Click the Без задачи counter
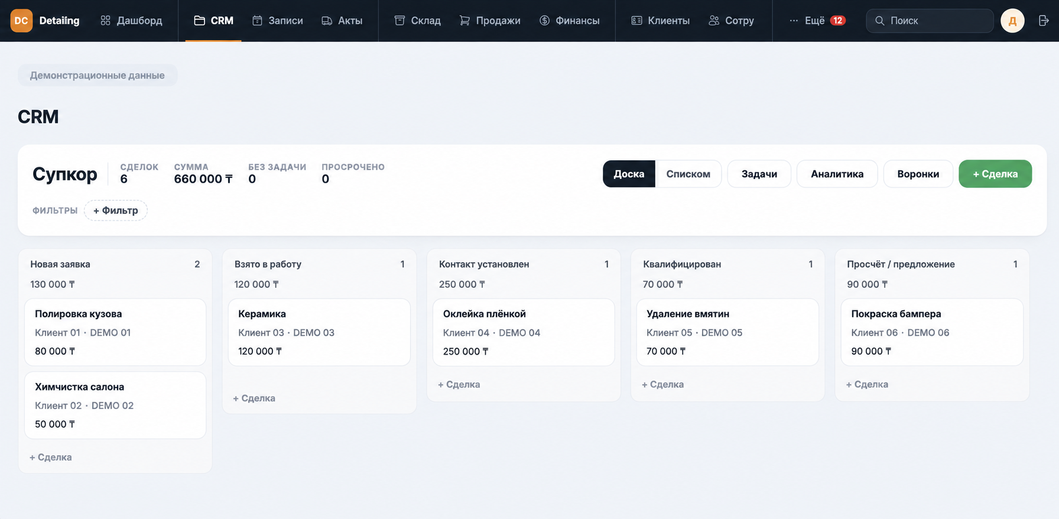This screenshot has height=519, width=1059. pyautogui.click(x=277, y=174)
